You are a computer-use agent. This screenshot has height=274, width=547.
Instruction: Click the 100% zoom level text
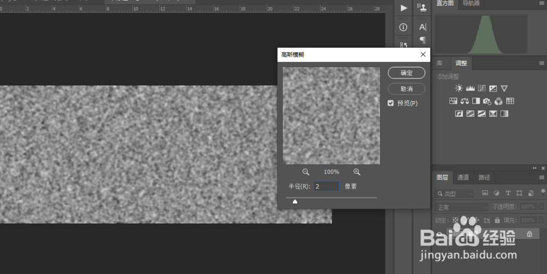pyautogui.click(x=331, y=172)
